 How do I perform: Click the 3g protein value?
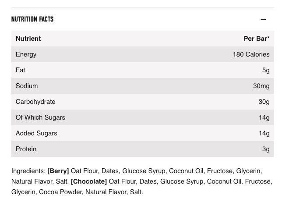pyautogui.click(x=266, y=149)
